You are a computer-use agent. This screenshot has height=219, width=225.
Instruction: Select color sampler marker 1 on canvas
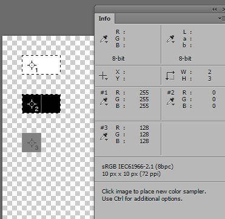click(x=32, y=66)
